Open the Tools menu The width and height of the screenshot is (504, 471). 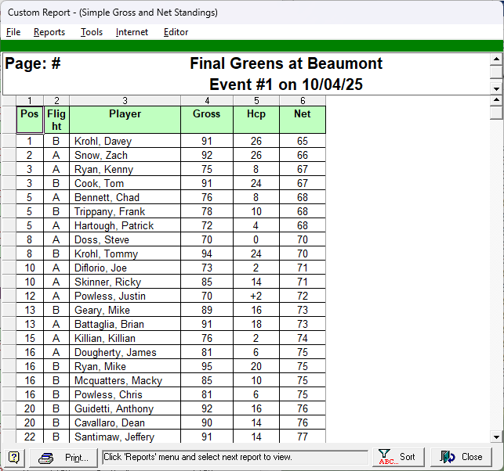pos(92,32)
